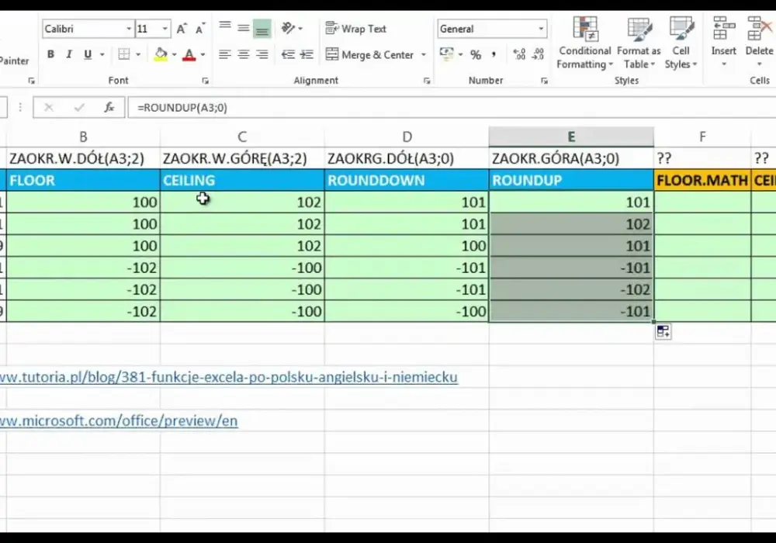
Task: Click Increase Decimal icon
Action: [x=519, y=54]
